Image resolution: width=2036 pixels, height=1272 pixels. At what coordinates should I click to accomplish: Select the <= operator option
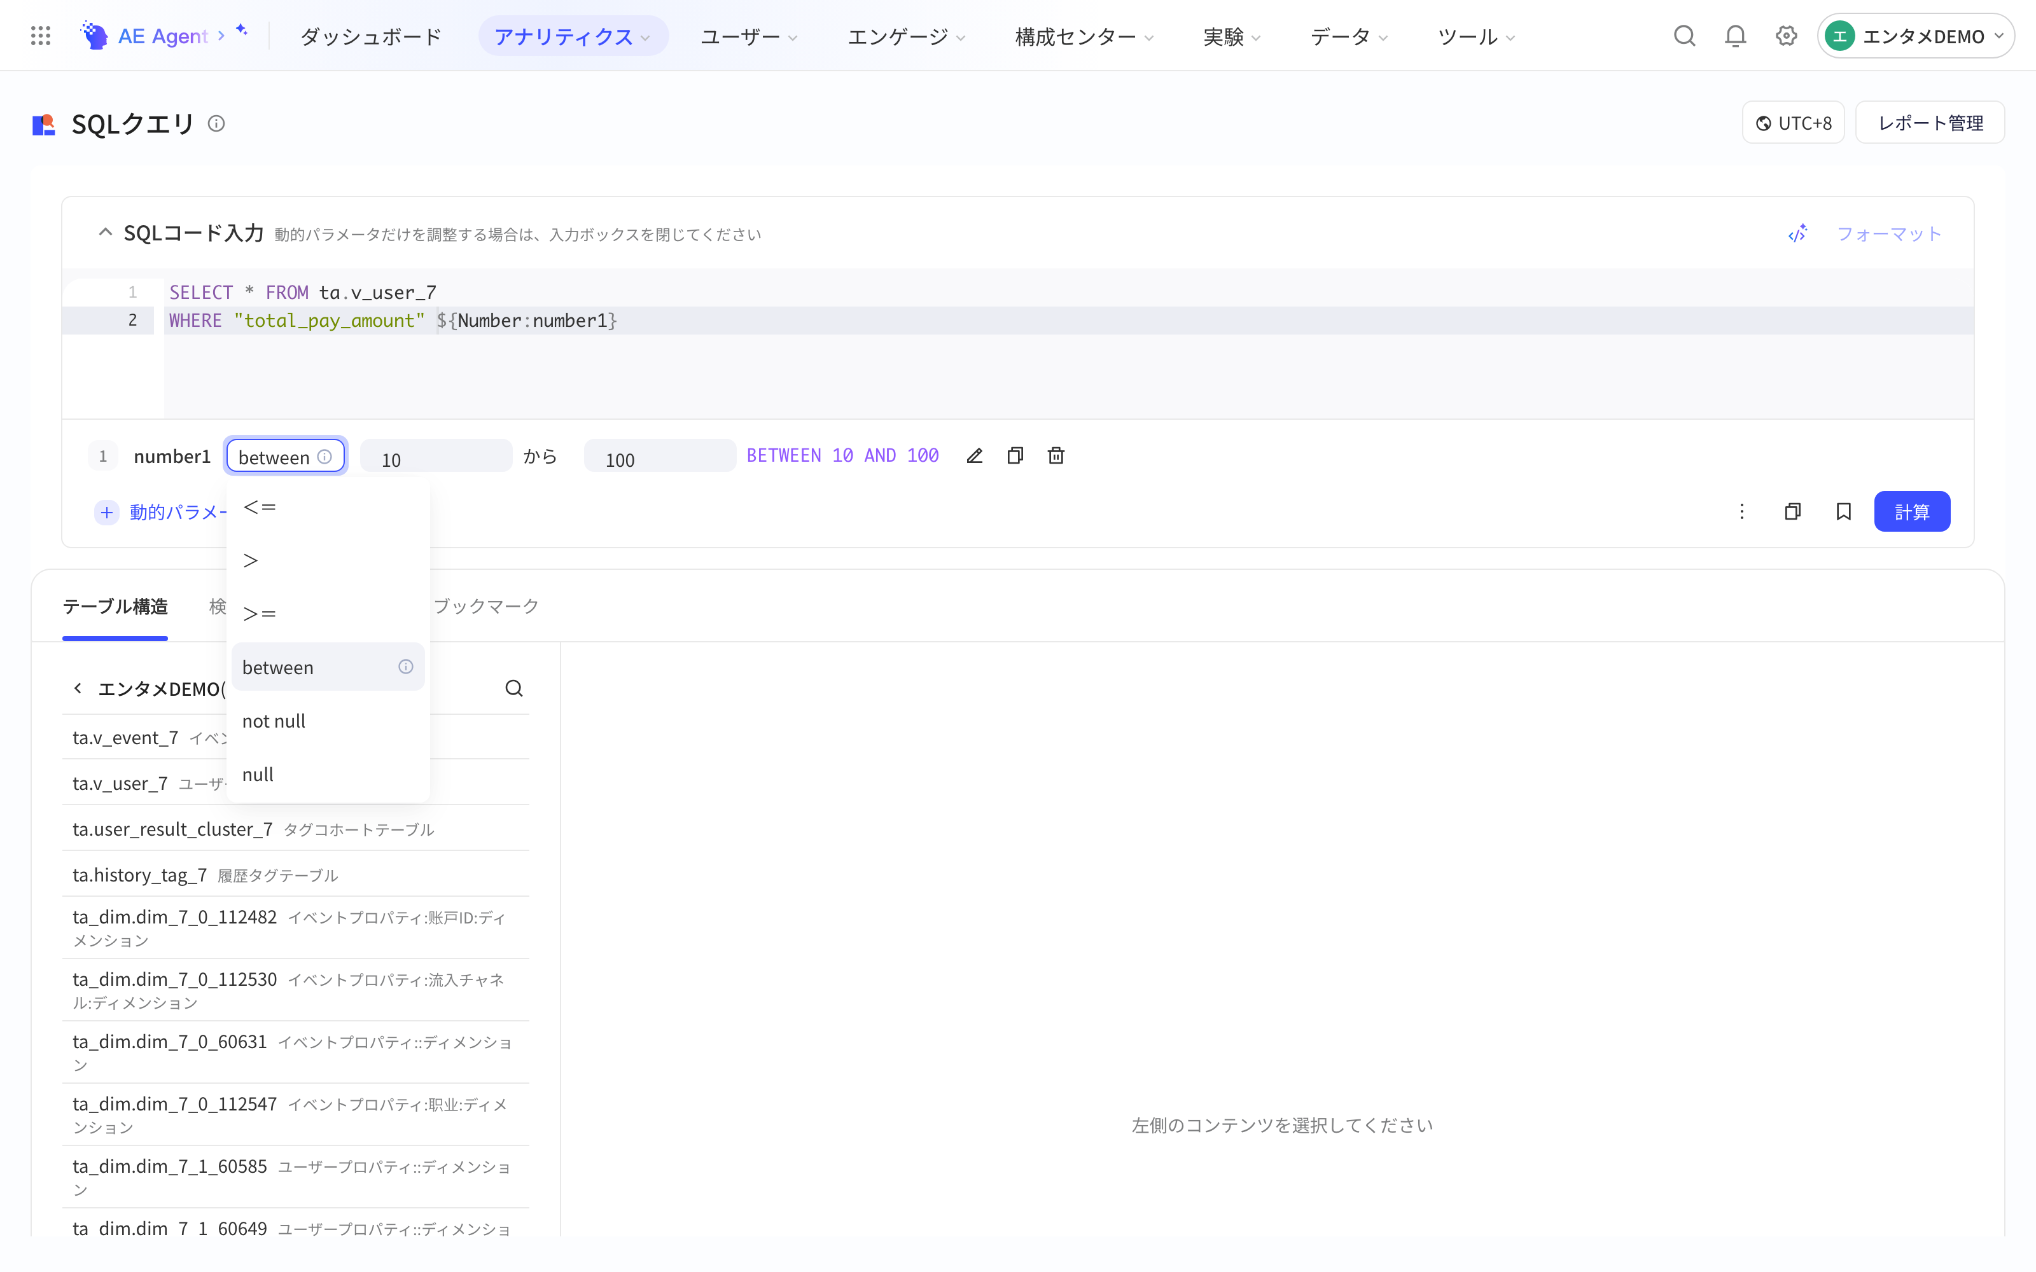pos(328,508)
